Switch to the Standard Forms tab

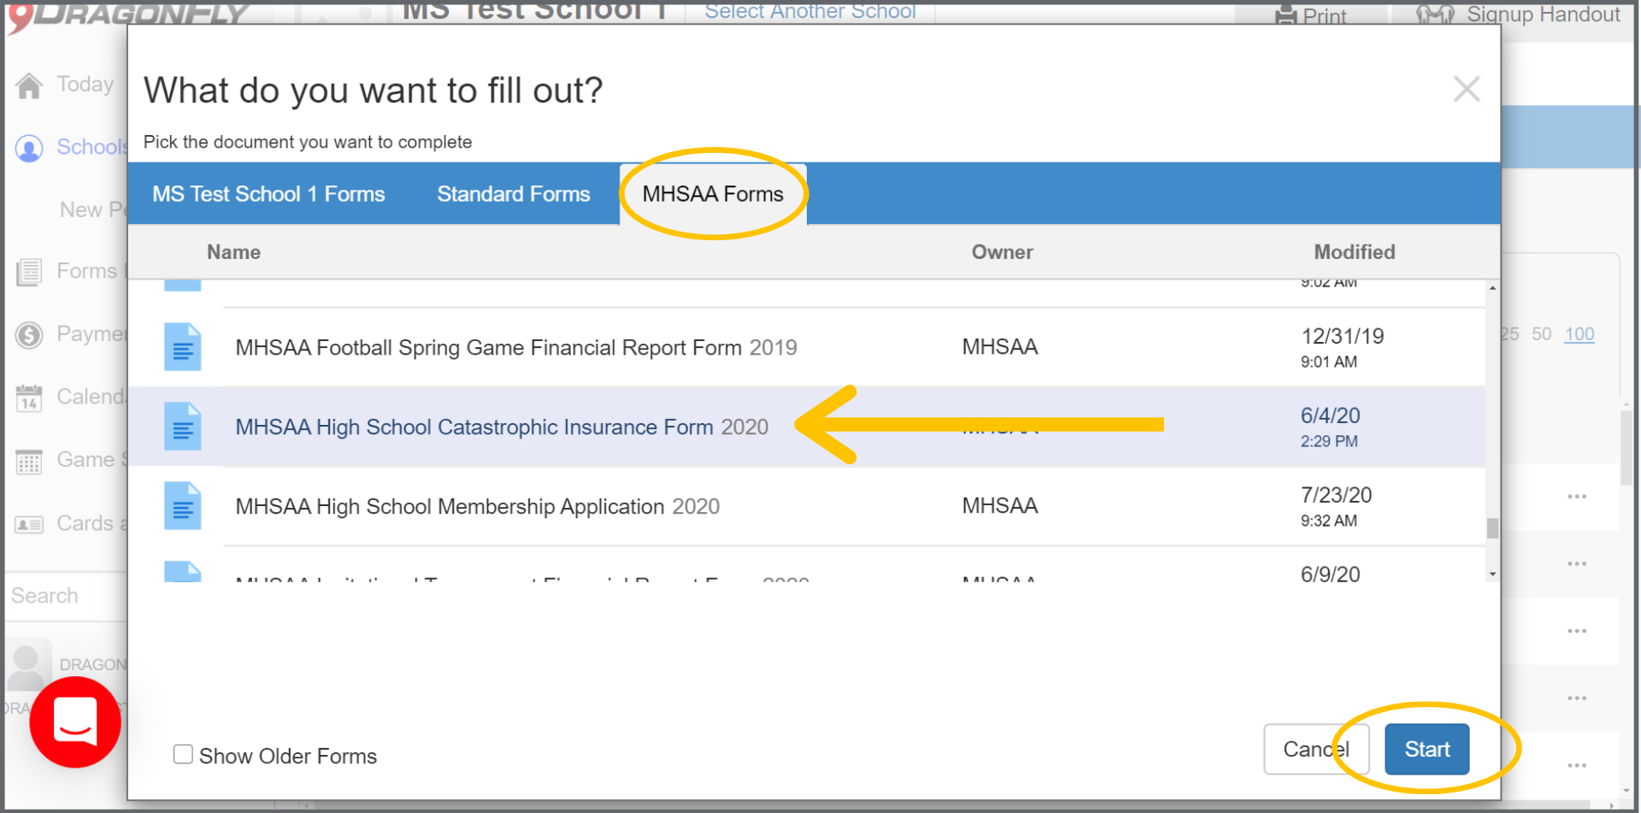(x=513, y=194)
